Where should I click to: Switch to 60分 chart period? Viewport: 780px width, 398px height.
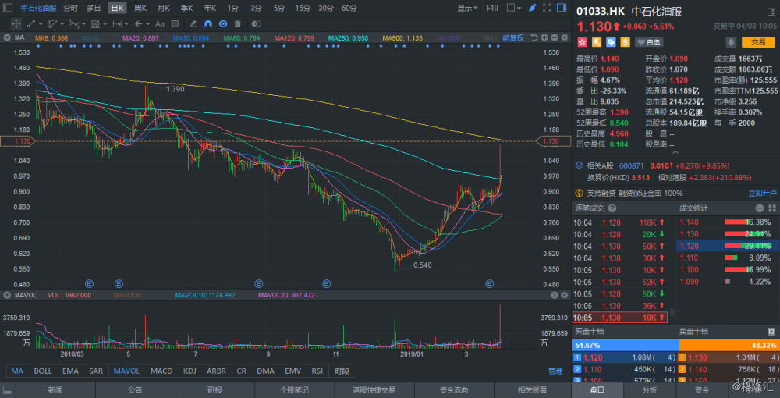(x=349, y=8)
